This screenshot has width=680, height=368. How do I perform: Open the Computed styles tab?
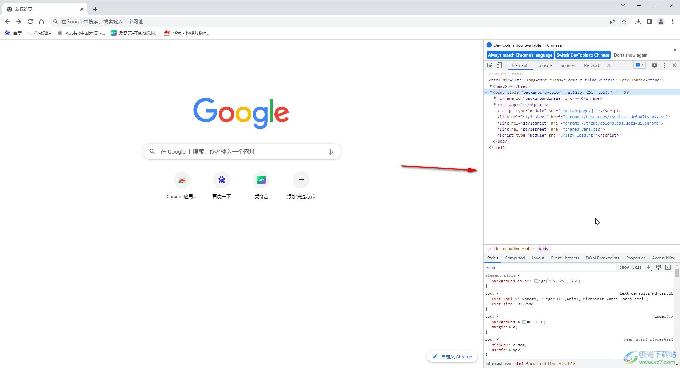pos(515,258)
